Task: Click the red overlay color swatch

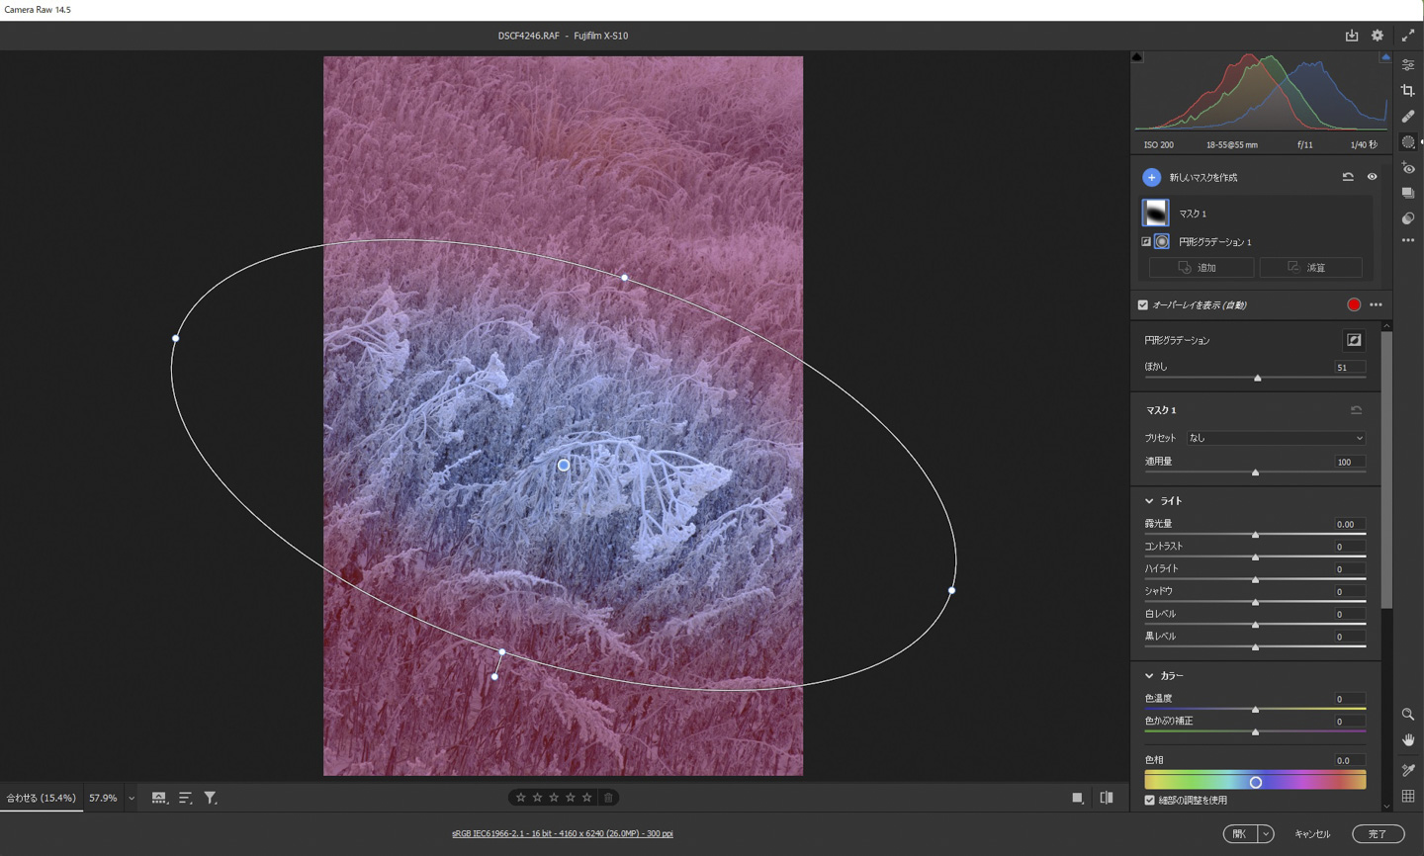Action: (x=1354, y=305)
